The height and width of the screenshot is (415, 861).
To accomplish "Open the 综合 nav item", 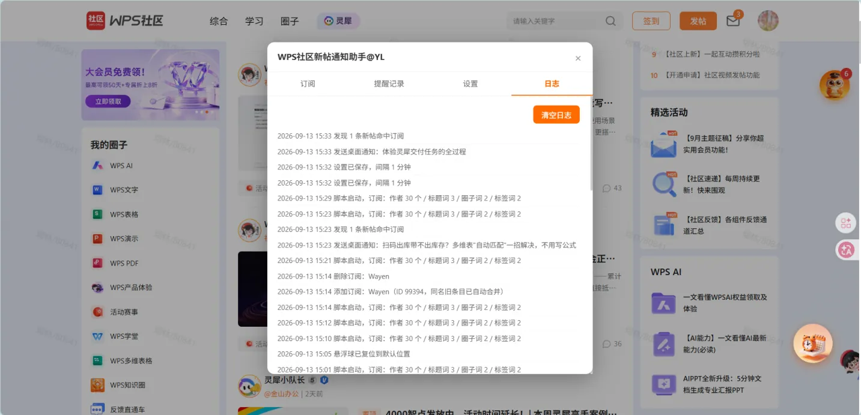I will (x=219, y=21).
